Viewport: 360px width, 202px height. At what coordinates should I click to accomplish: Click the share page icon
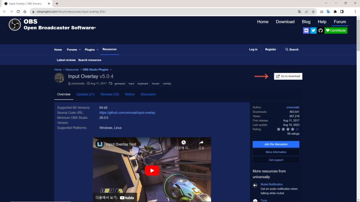point(307,11)
